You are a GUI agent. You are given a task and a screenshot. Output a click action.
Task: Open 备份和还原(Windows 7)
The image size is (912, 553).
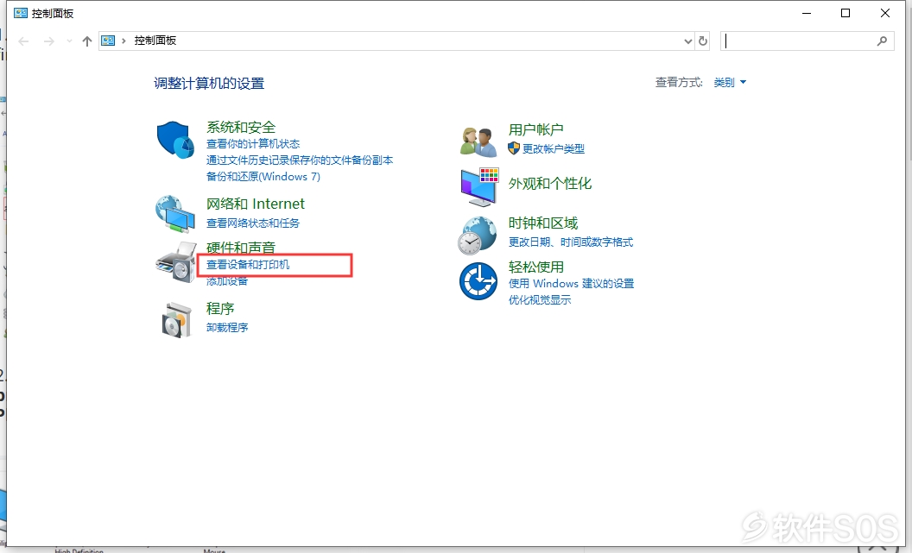(263, 177)
